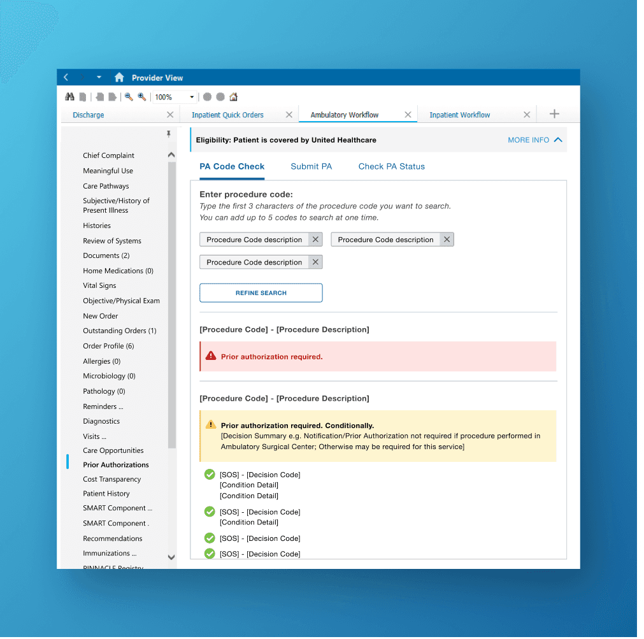Viewport: 644px width, 639px height.
Task: Click the green checkmark beside first SOS Decision Code
Action: tap(210, 475)
